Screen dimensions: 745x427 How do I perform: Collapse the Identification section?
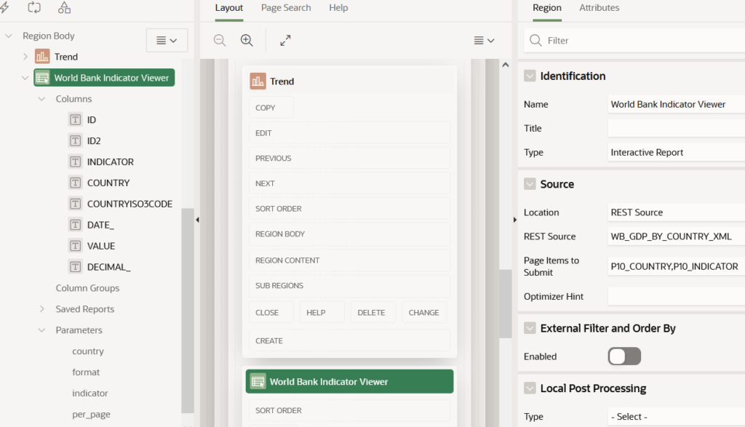click(x=530, y=76)
